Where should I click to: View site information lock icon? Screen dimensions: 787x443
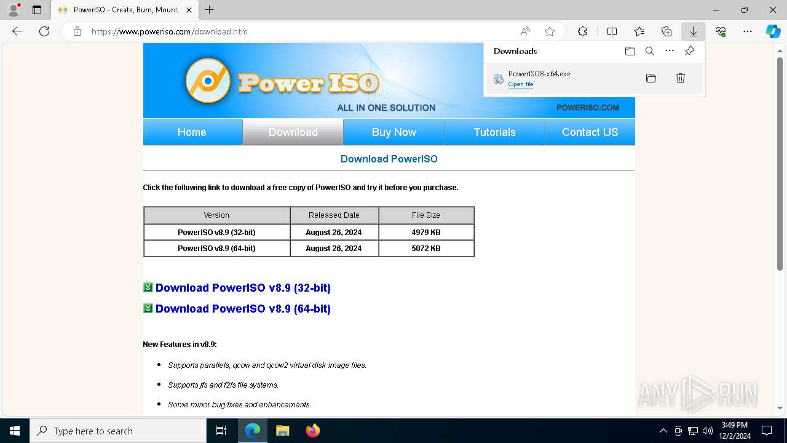coord(77,31)
